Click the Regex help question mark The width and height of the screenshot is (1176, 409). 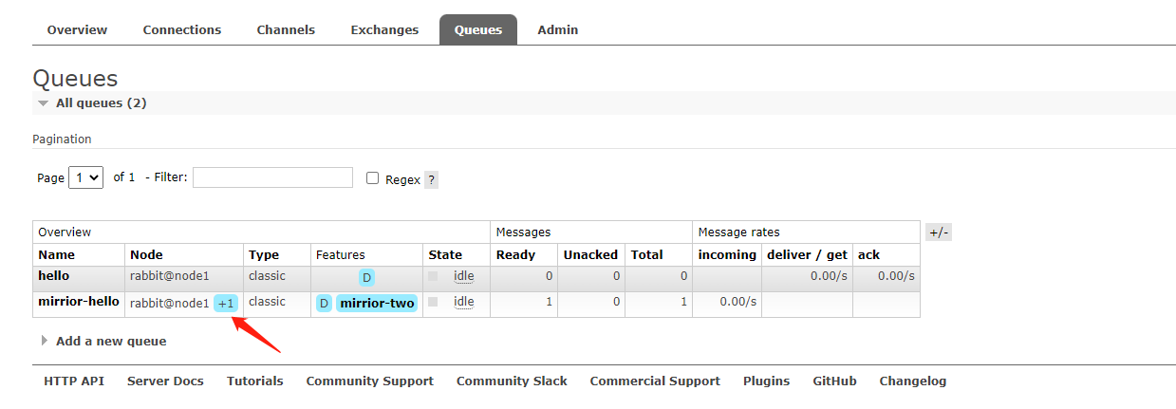click(431, 179)
